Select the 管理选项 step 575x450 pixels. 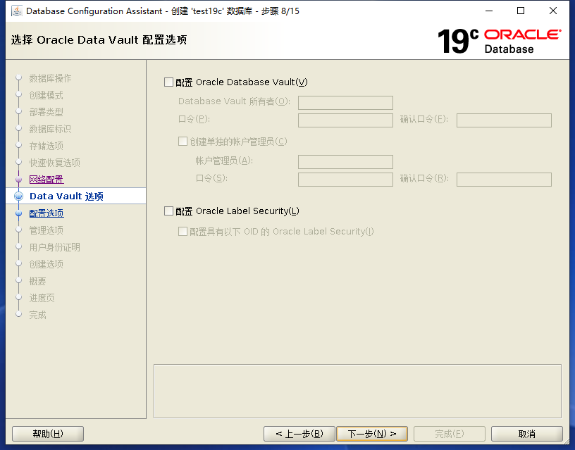(x=47, y=230)
